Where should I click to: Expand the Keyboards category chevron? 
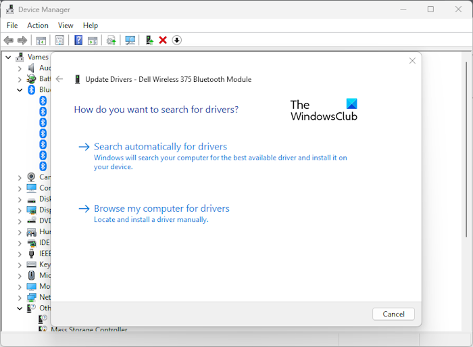click(x=20, y=265)
